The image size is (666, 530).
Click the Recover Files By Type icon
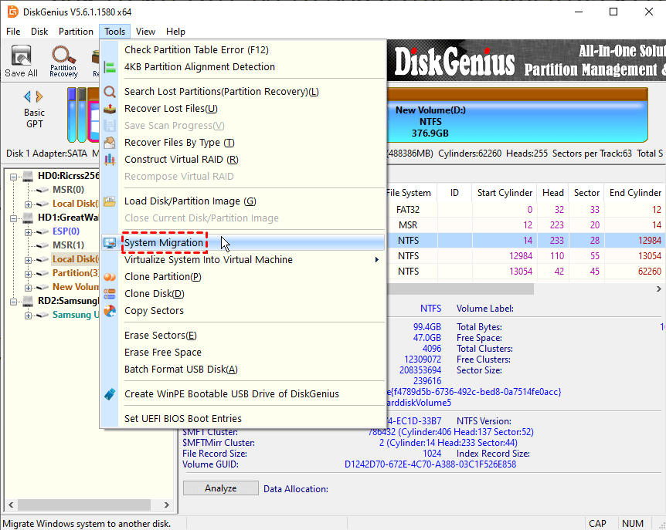point(110,143)
